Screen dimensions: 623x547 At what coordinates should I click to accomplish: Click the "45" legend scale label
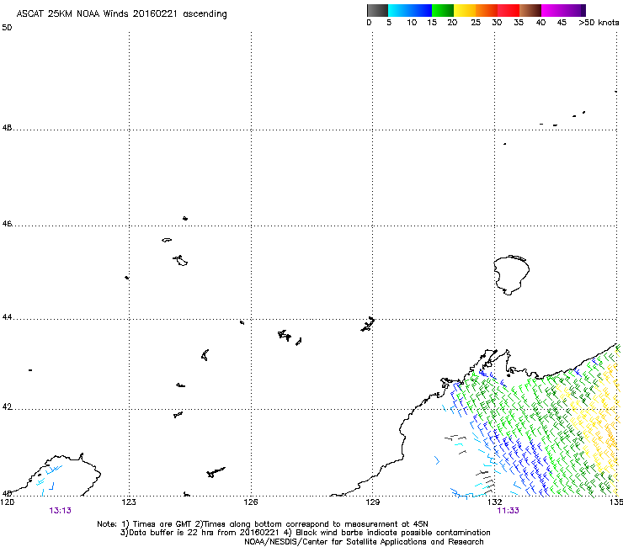(x=562, y=23)
